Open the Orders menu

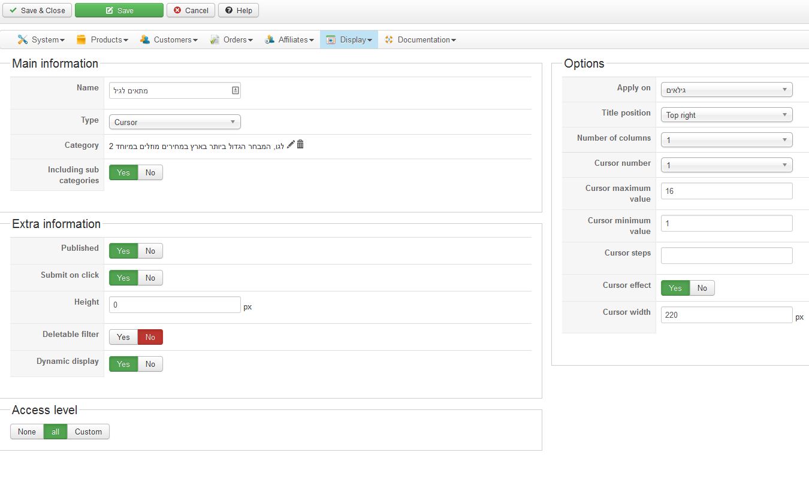pos(231,40)
